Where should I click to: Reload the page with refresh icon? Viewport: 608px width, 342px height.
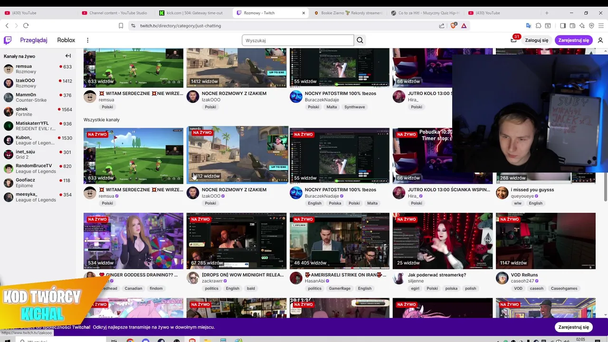(26, 26)
